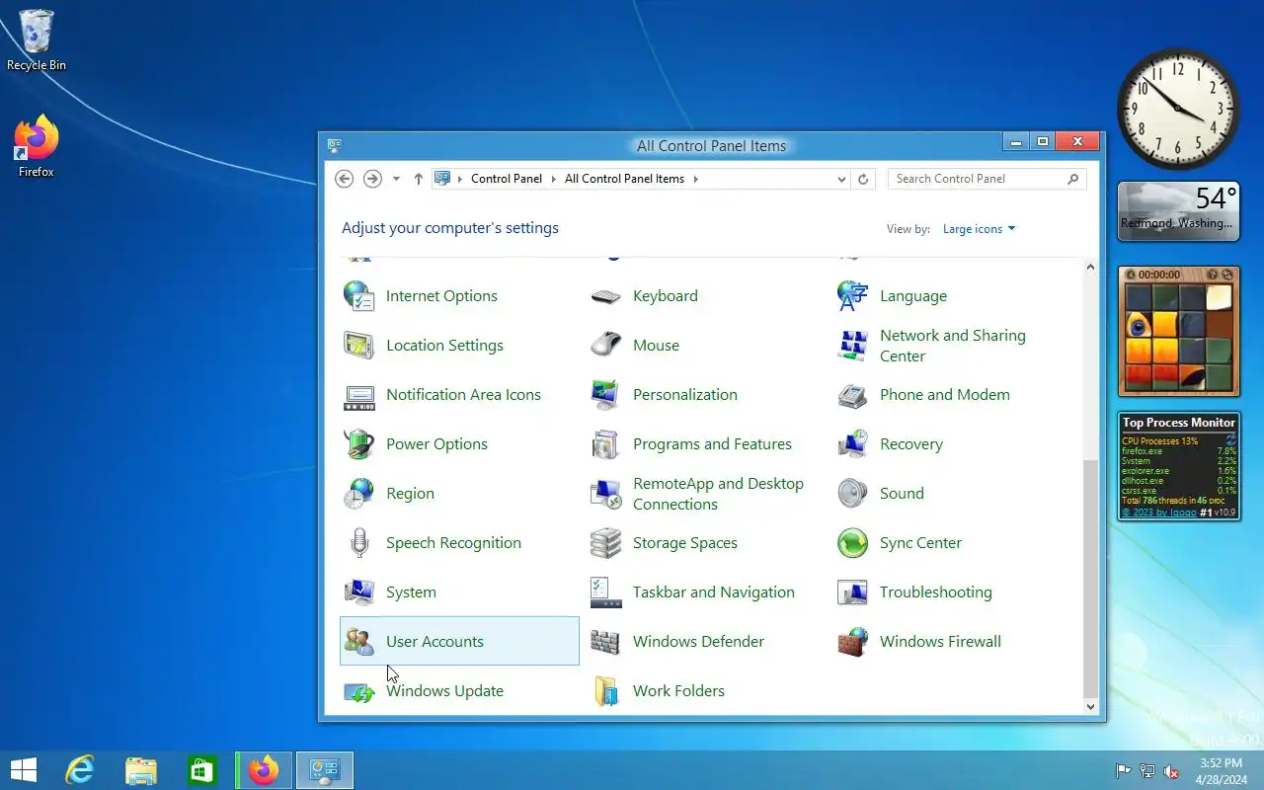This screenshot has height=790, width=1264.
Task: Open the Sound settings icon
Action: (x=852, y=494)
